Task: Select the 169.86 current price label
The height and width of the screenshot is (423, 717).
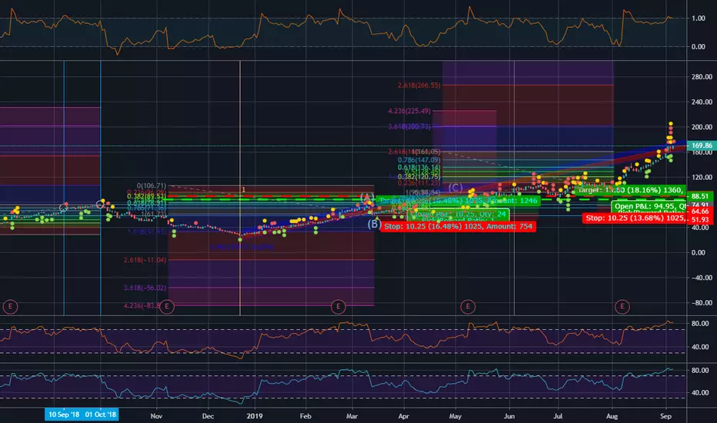Action: pos(702,146)
